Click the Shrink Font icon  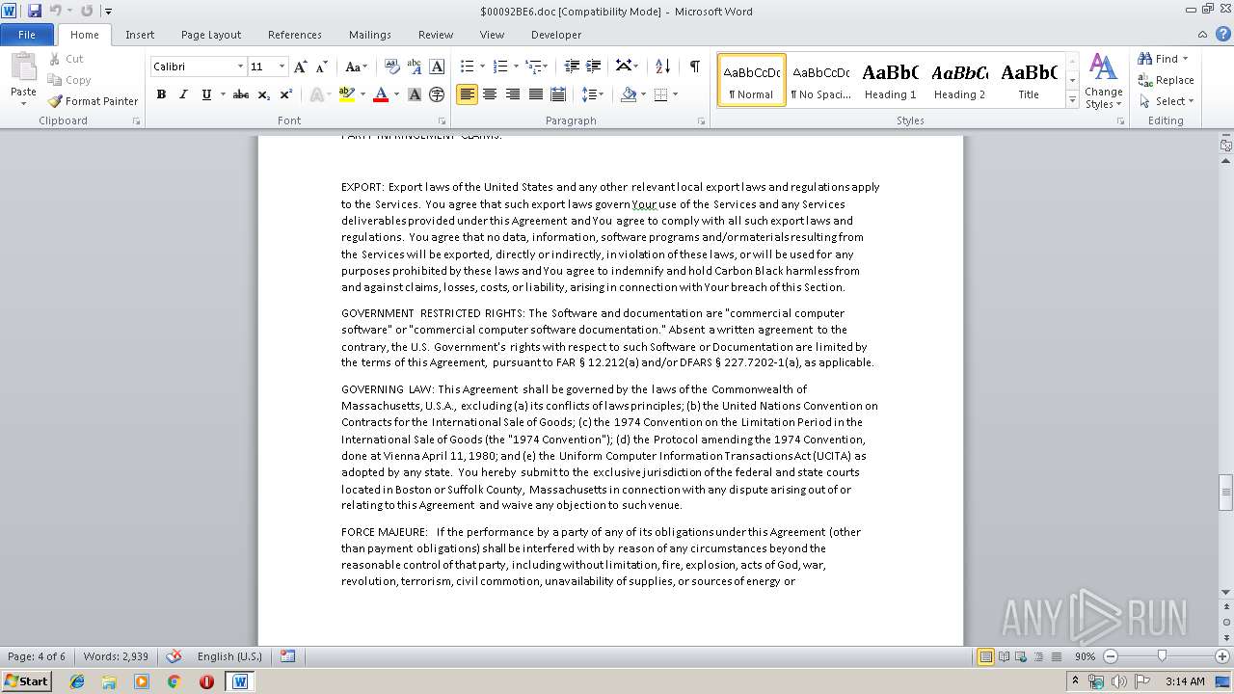(x=322, y=67)
